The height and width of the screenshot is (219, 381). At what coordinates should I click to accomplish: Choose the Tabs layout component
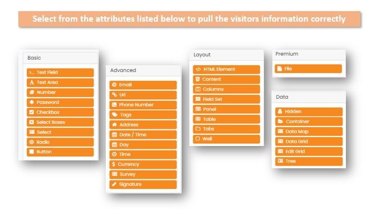[x=227, y=129]
